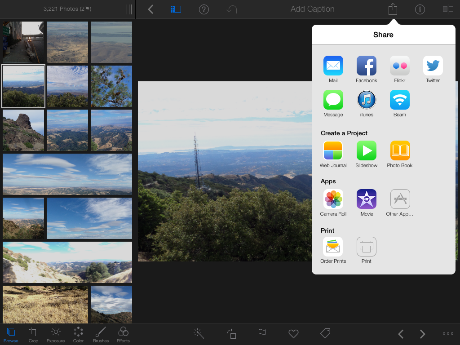The image size is (460, 345).
Task: Tap Add Caption title text
Action: (312, 9)
